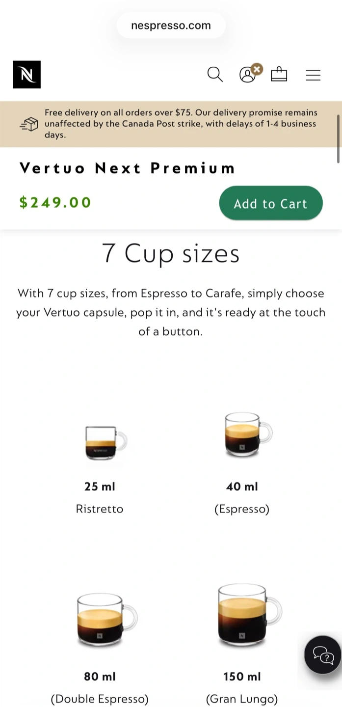
Task: Open the account profile icon
Action: point(248,75)
